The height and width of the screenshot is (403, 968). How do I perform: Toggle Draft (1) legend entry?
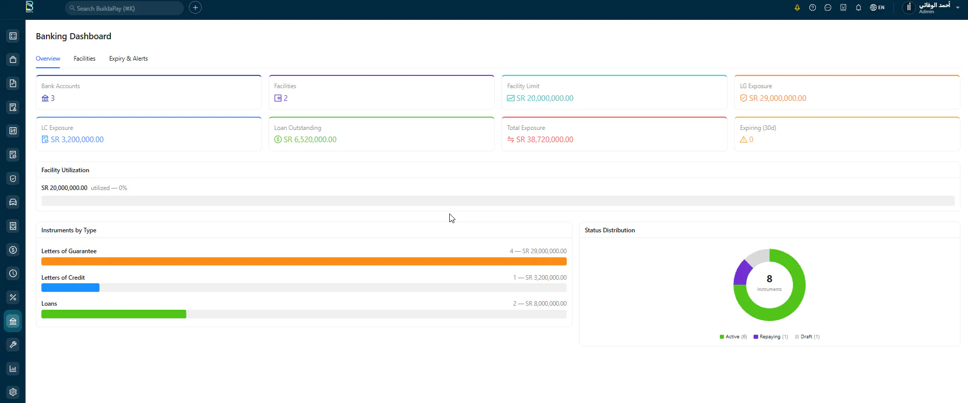coord(807,337)
